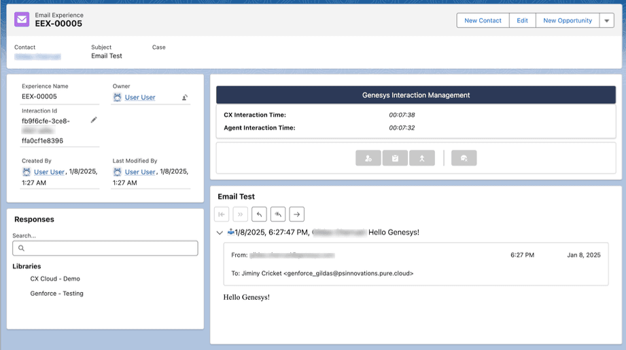Viewport: 626px width, 350px height.
Task: Select the CX Cloud - Demo library
Action: (x=55, y=279)
